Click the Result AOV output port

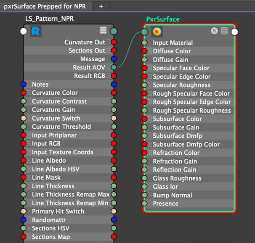click(x=114, y=67)
